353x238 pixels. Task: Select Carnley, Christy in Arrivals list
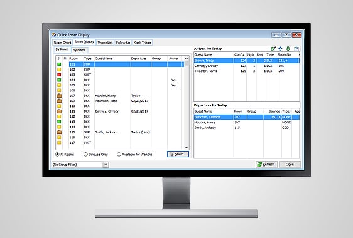point(246,66)
